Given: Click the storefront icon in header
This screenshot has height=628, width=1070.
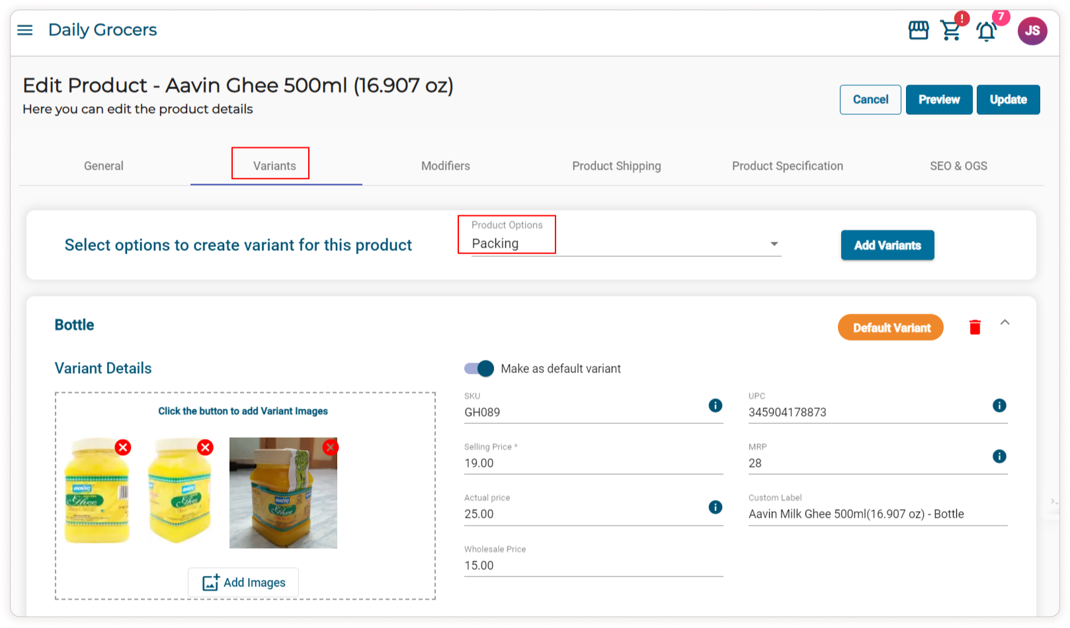Looking at the screenshot, I should (x=918, y=30).
